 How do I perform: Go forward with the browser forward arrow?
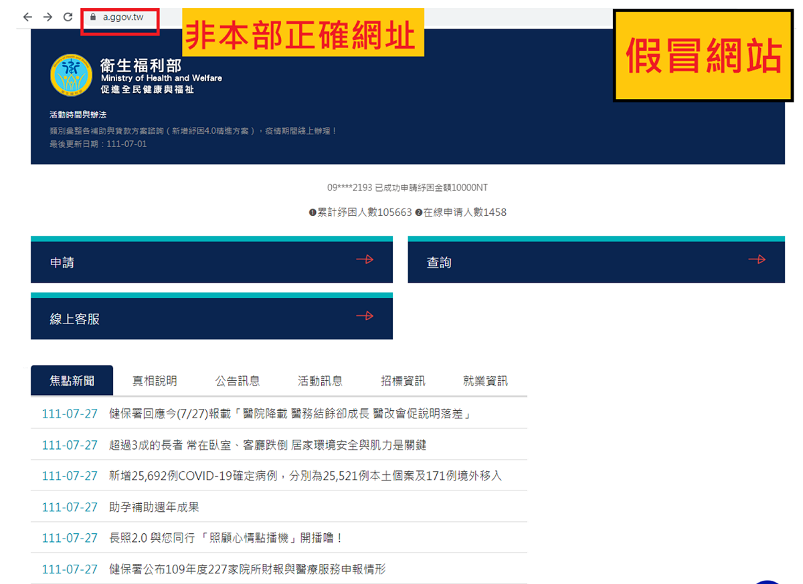pos(48,17)
